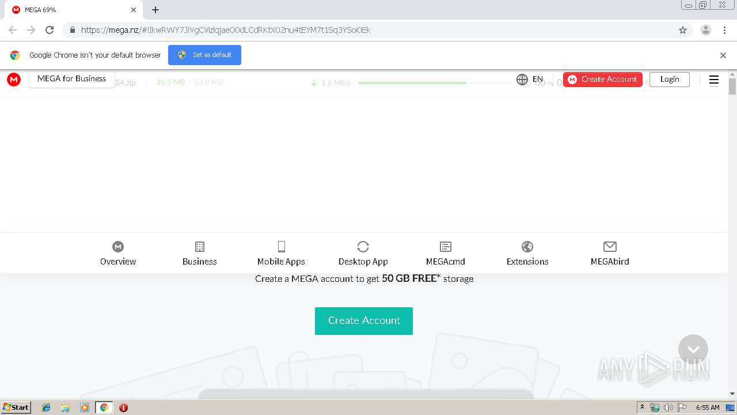
Task: Click the scrollbar down arrow
Action: tap(732, 394)
